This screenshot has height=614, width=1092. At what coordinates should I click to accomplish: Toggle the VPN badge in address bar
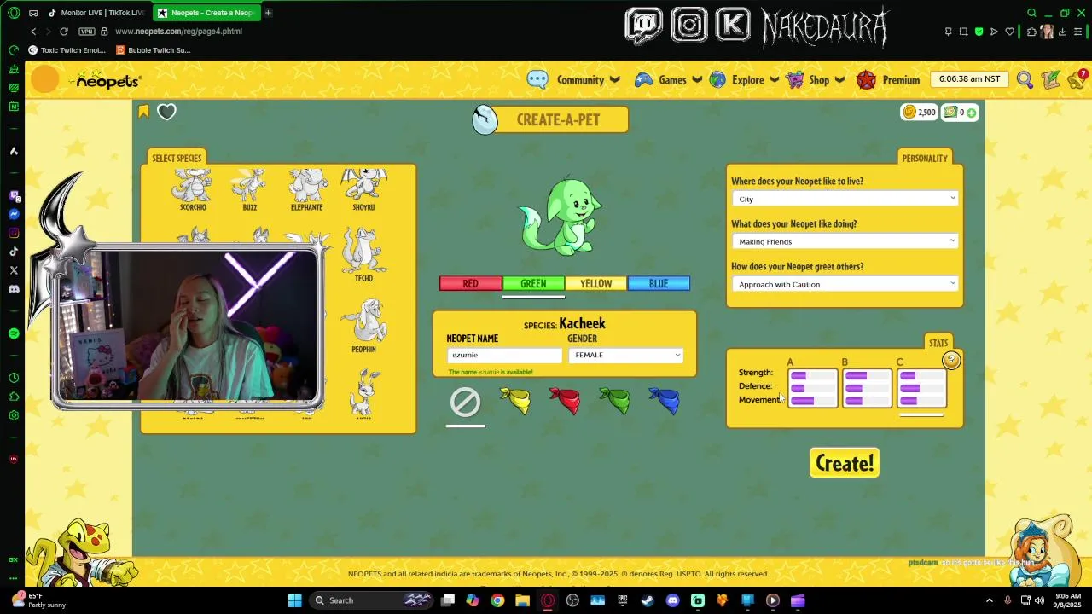(86, 32)
